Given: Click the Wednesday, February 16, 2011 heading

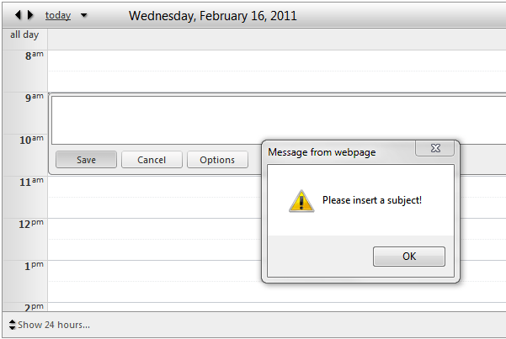Looking at the screenshot, I should (213, 16).
